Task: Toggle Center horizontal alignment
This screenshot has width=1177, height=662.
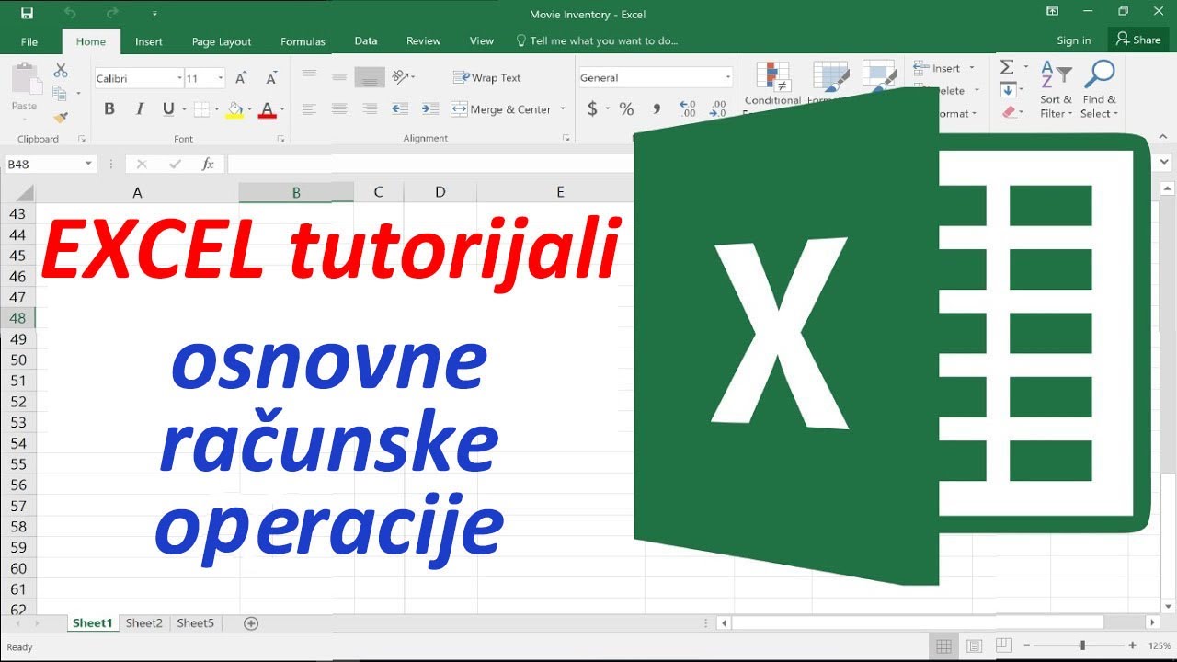Action: (339, 108)
